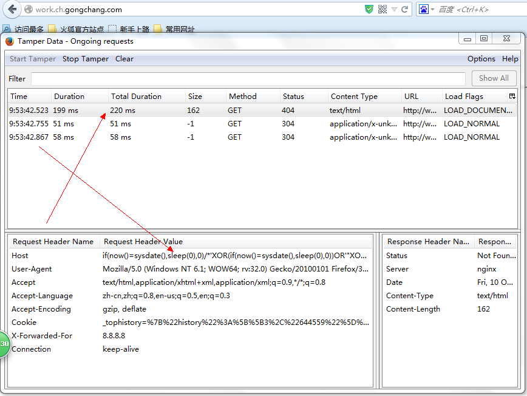
Task: Select the response Date header row
Action: [x=450, y=282]
